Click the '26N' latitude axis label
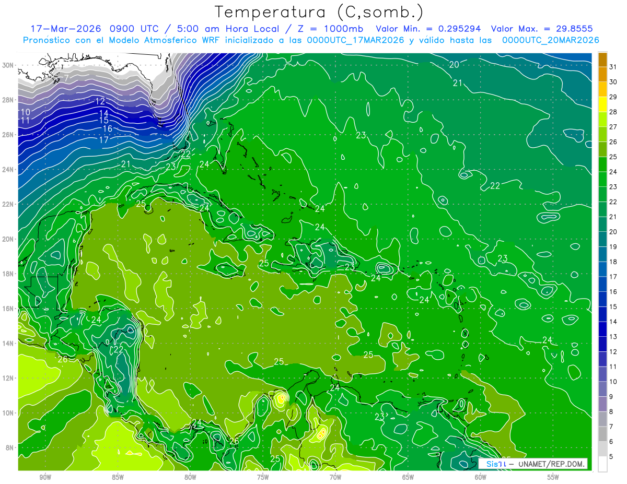The height and width of the screenshot is (484, 627). (x=9, y=135)
